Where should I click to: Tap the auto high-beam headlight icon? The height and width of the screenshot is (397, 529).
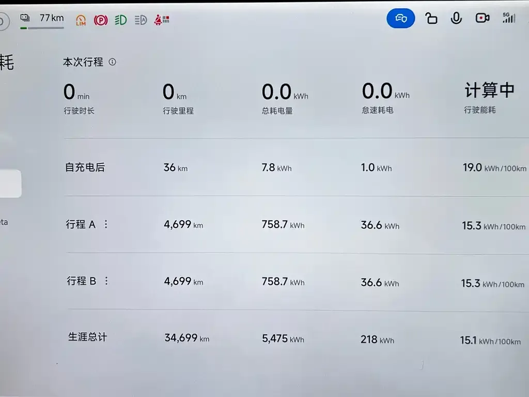pos(141,20)
